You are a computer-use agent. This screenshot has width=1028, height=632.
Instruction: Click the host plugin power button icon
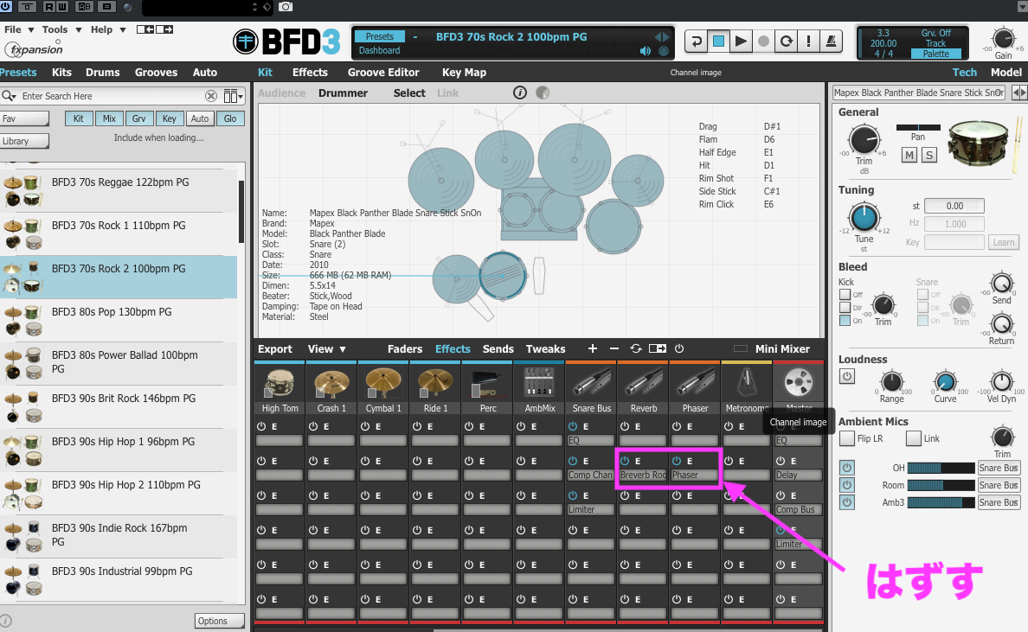5,7
